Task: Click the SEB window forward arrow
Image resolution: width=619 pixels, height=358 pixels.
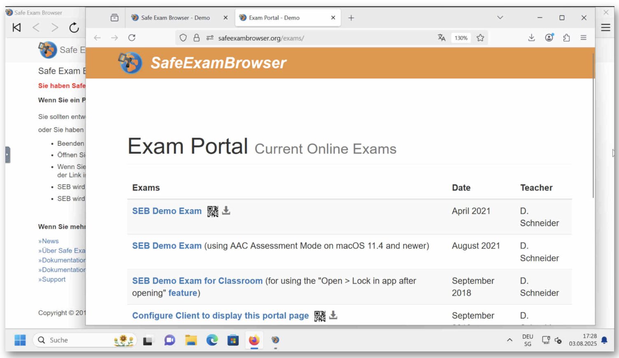Action: 55,28
